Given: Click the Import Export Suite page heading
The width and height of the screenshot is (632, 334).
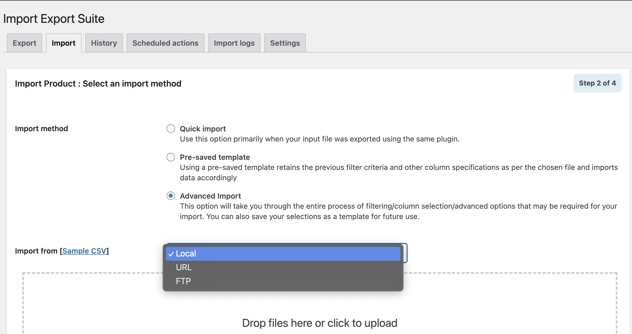Looking at the screenshot, I should [x=54, y=19].
